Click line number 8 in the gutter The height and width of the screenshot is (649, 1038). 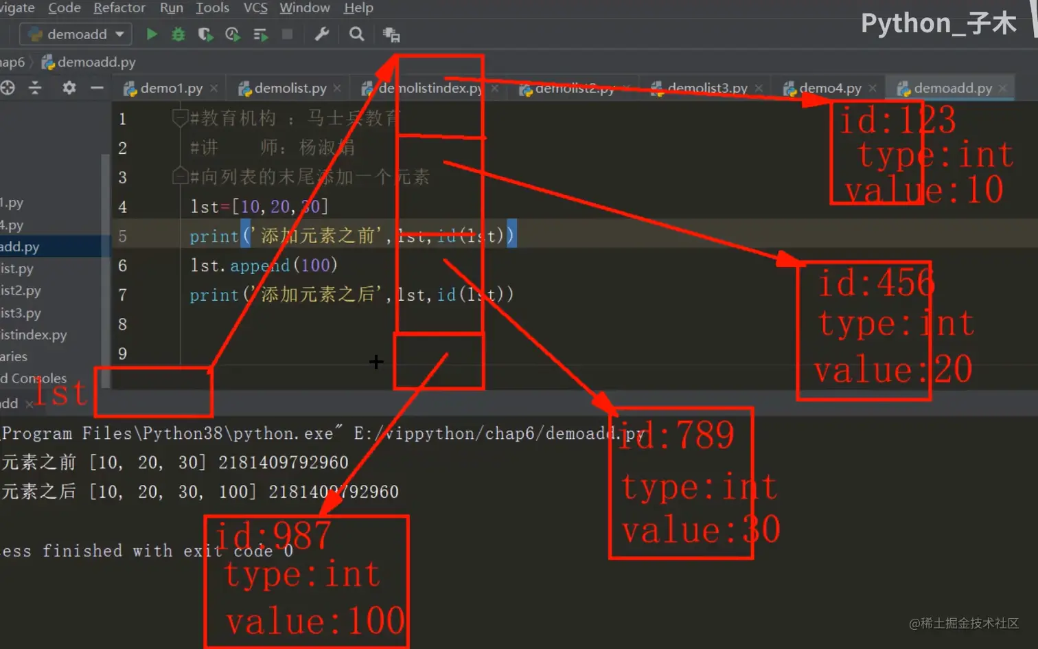pyautogui.click(x=122, y=324)
